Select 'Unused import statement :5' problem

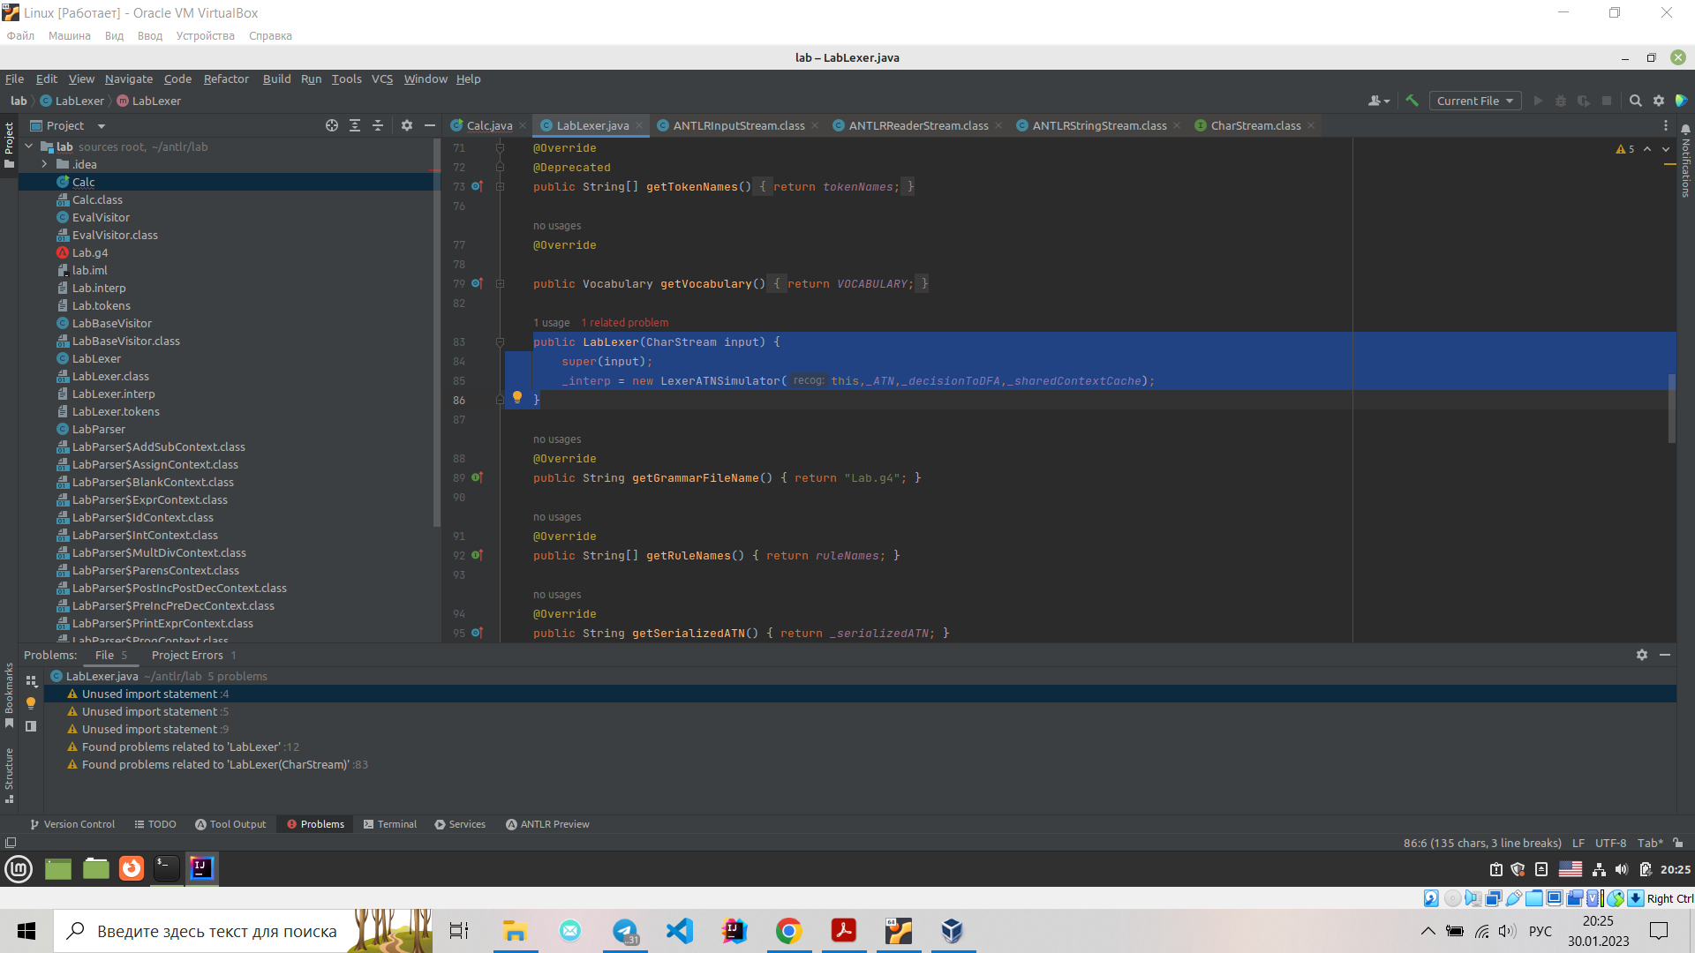(155, 711)
